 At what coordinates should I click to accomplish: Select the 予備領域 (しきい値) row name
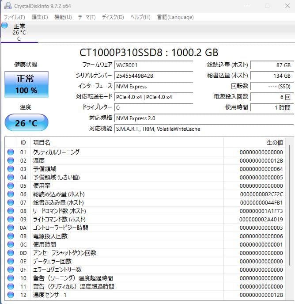[57, 177]
